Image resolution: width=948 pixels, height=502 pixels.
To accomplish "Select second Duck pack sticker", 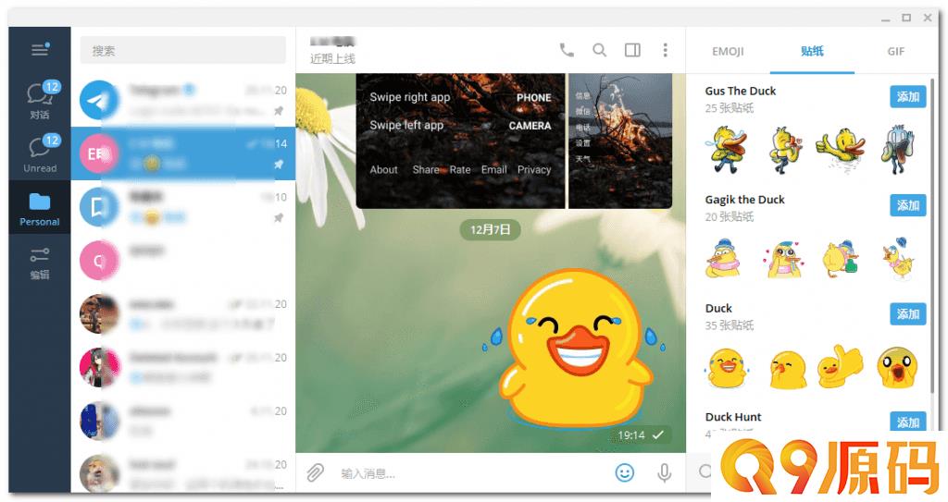I will [x=787, y=370].
